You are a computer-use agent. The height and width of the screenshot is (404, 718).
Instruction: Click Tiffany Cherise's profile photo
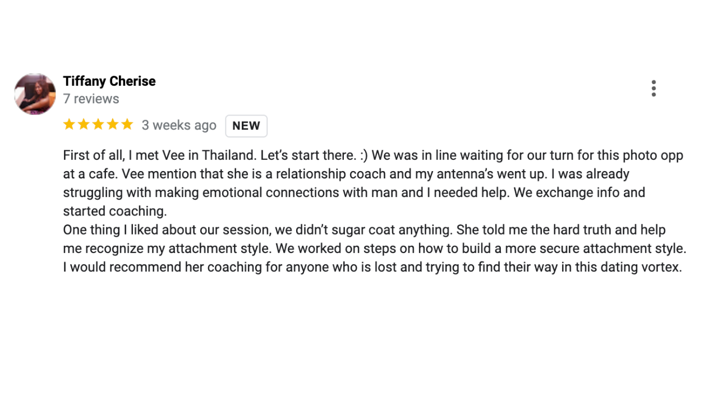pos(35,94)
